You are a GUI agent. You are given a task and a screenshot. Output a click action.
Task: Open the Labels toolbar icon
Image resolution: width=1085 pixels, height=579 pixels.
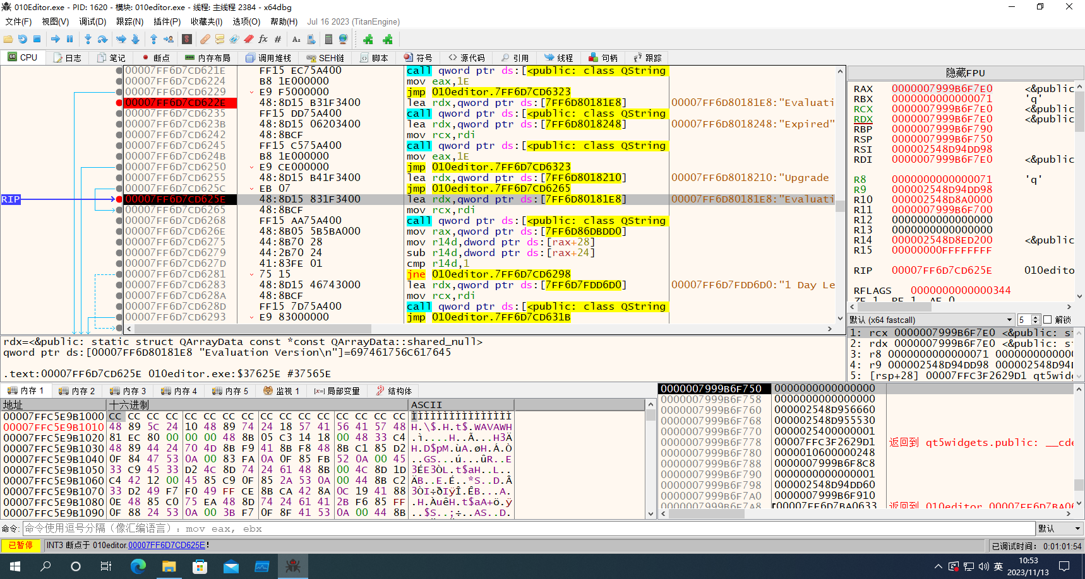tap(234, 39)
